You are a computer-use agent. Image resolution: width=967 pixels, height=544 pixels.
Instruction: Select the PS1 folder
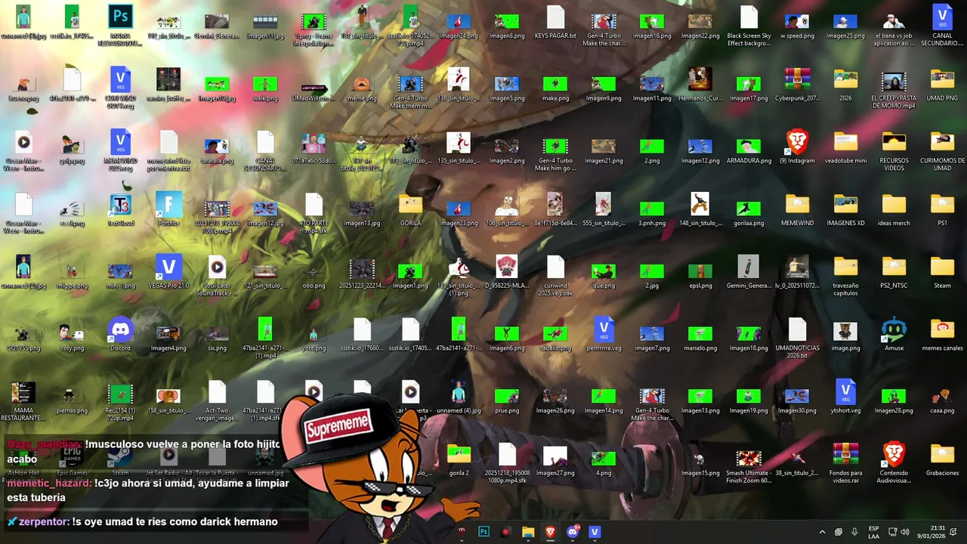click(x=942, y=209)
